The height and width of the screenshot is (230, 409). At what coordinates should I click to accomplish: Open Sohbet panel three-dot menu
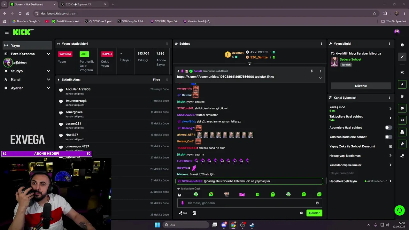321,44
